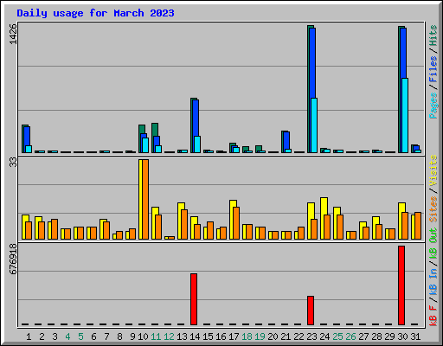Click the orange sites bar for day 13
This screenshot has height=346, width=443.
click(x=184, y=224)
